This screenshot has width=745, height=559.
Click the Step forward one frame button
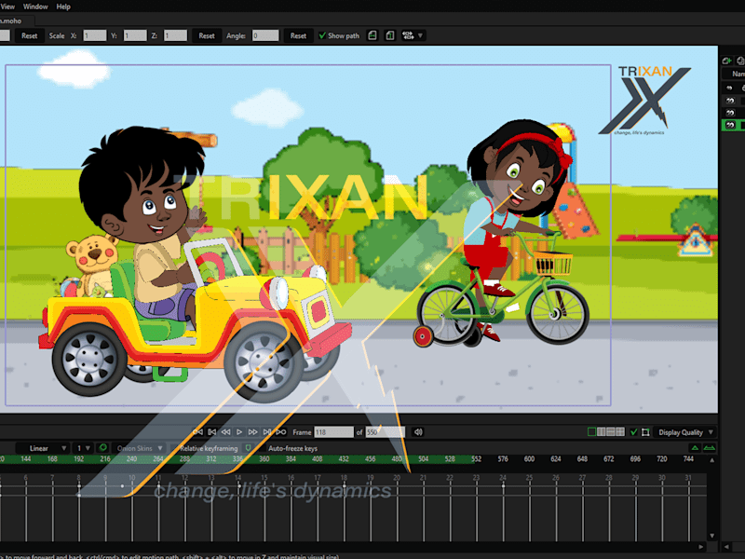point(253,432)
